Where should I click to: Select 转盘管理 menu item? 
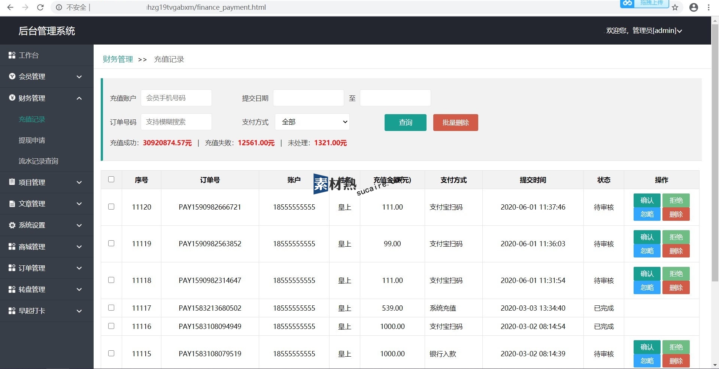(47, 289)
